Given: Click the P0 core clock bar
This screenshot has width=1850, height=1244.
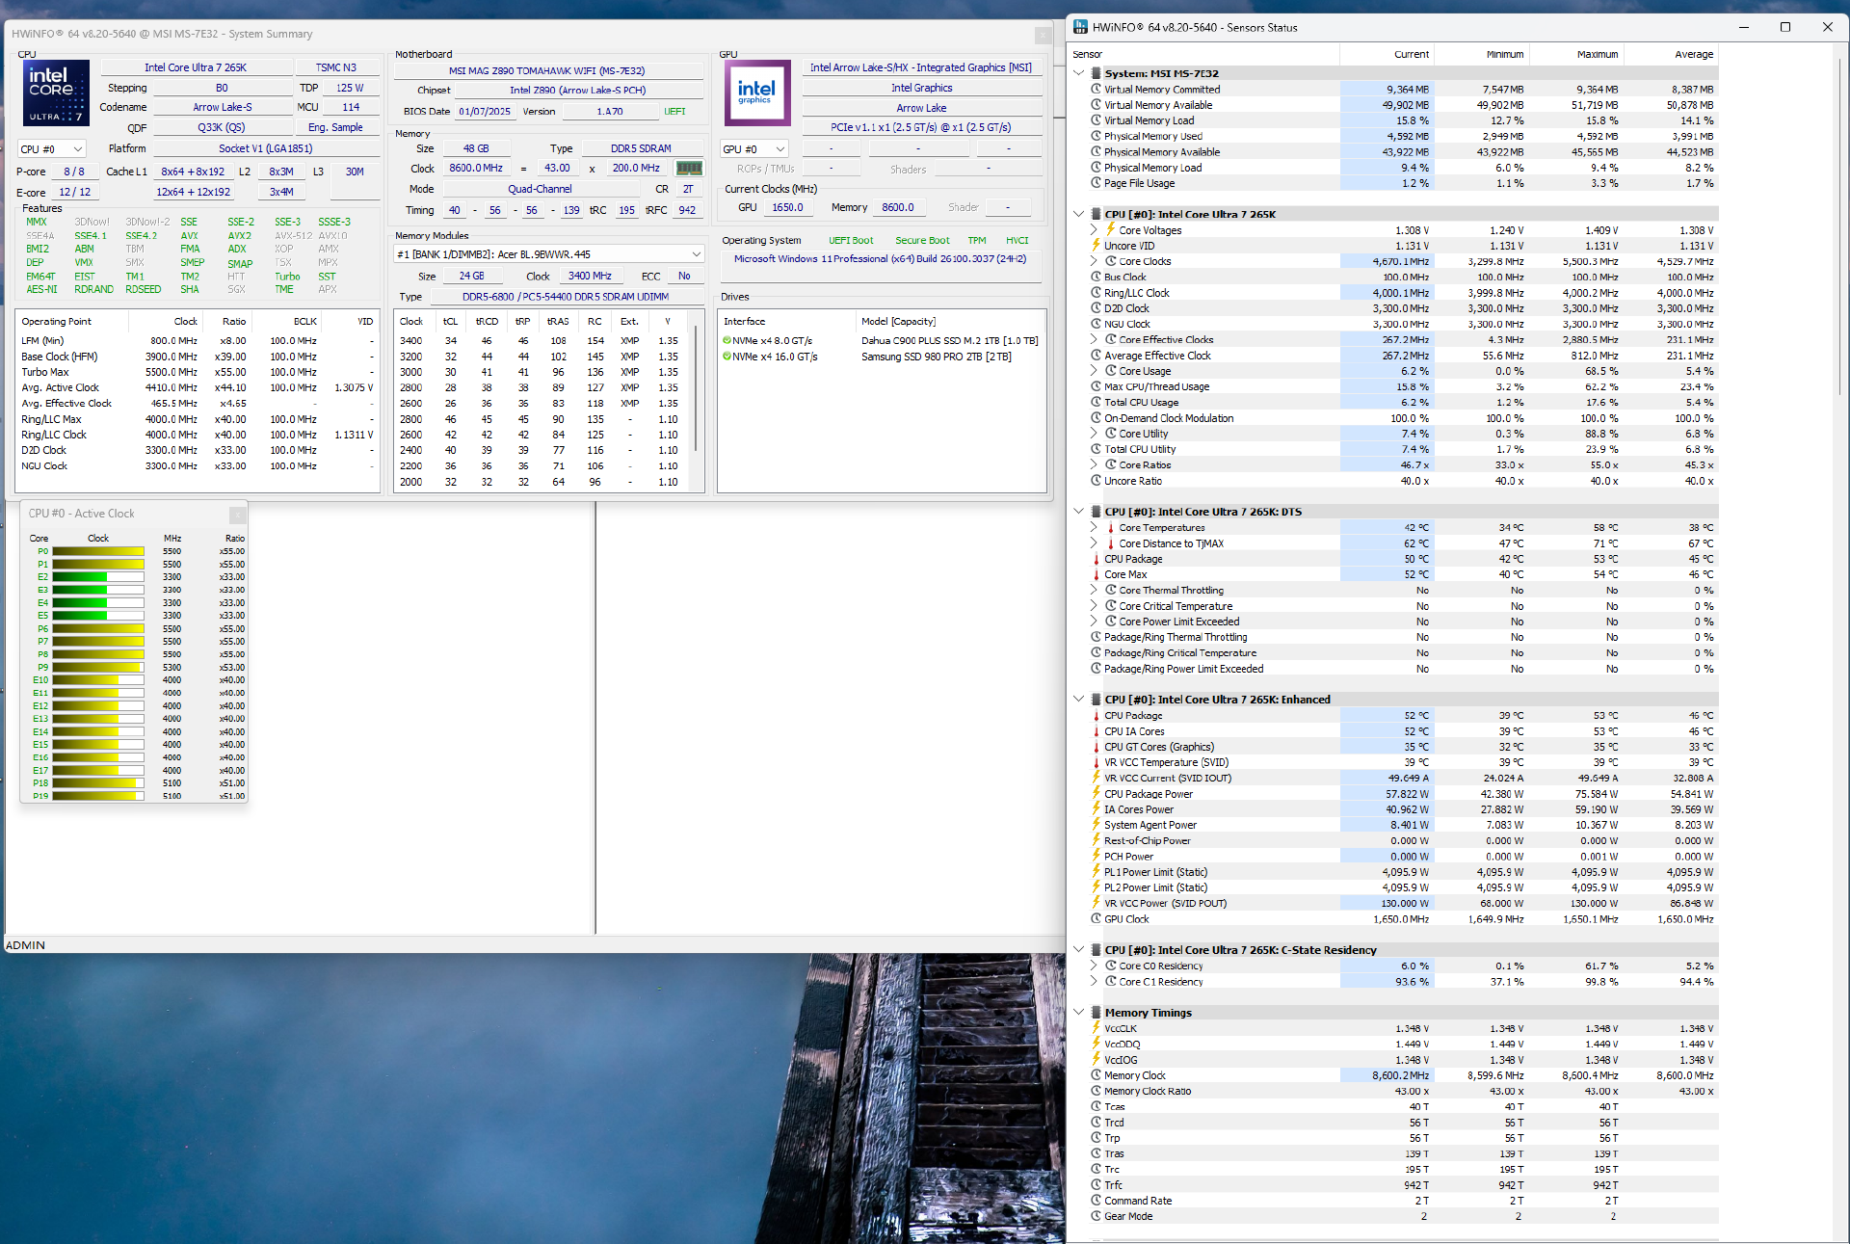Looking at the screenshot, I should tap(98, 551).
